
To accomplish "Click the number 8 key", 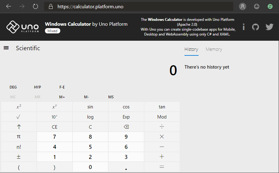I will [x=90, y=137].
